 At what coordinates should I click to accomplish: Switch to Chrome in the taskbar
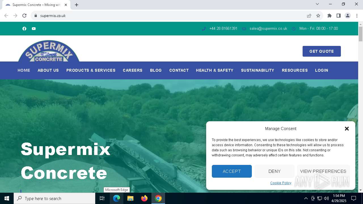pyautogui.click(x=158, y=198)
